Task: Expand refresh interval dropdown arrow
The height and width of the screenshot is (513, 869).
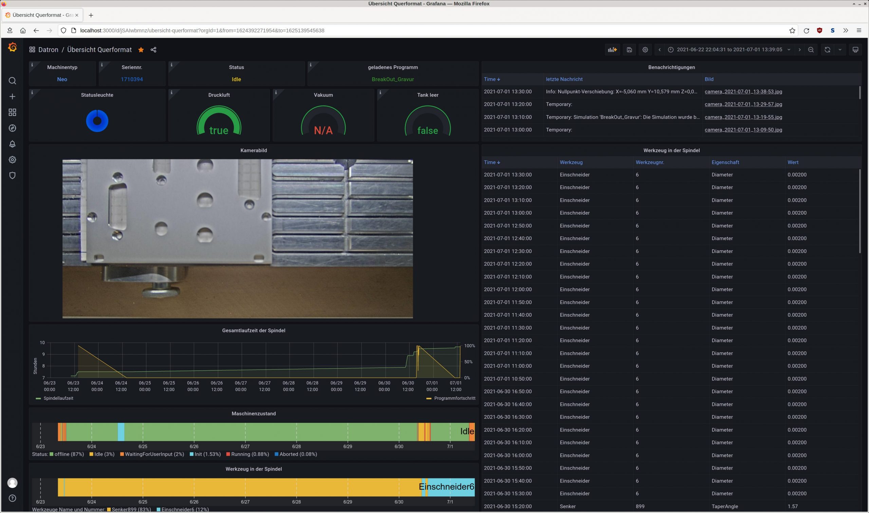Action: coord(840,50)
